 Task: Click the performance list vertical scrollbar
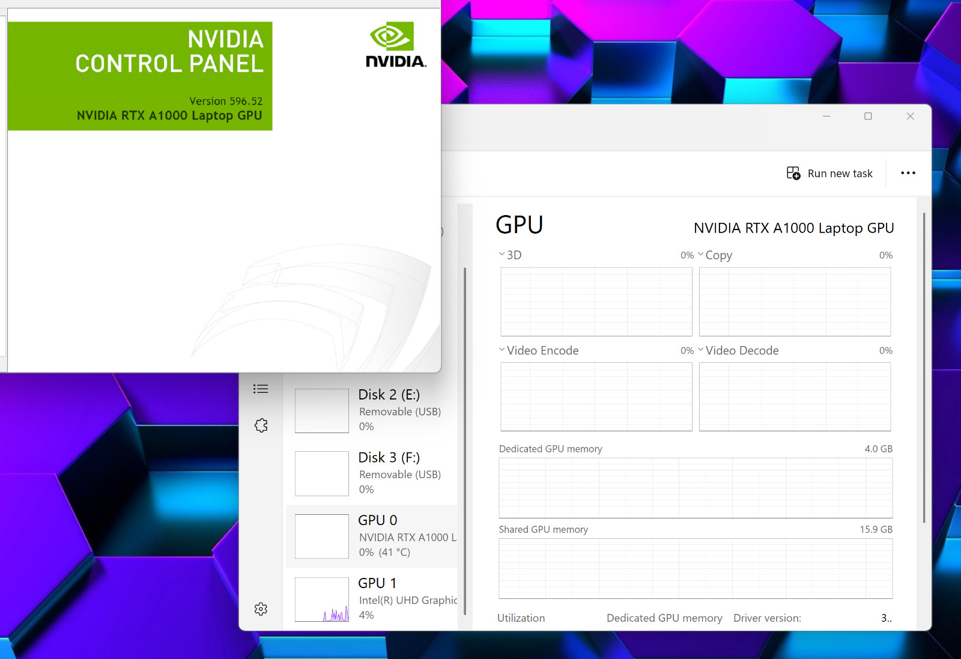465,442
